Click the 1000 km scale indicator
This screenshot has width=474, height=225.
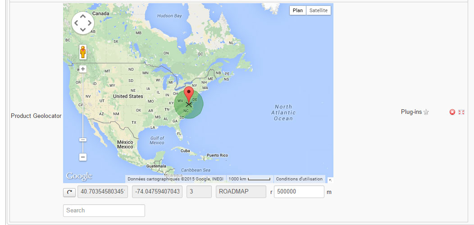click(250, 179)
